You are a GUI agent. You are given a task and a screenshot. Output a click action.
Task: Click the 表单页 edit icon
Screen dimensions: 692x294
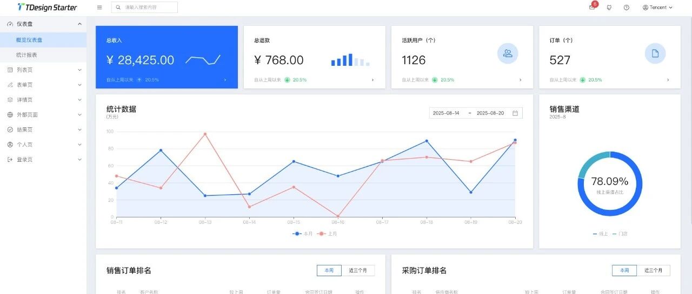(x=10, y=85)
